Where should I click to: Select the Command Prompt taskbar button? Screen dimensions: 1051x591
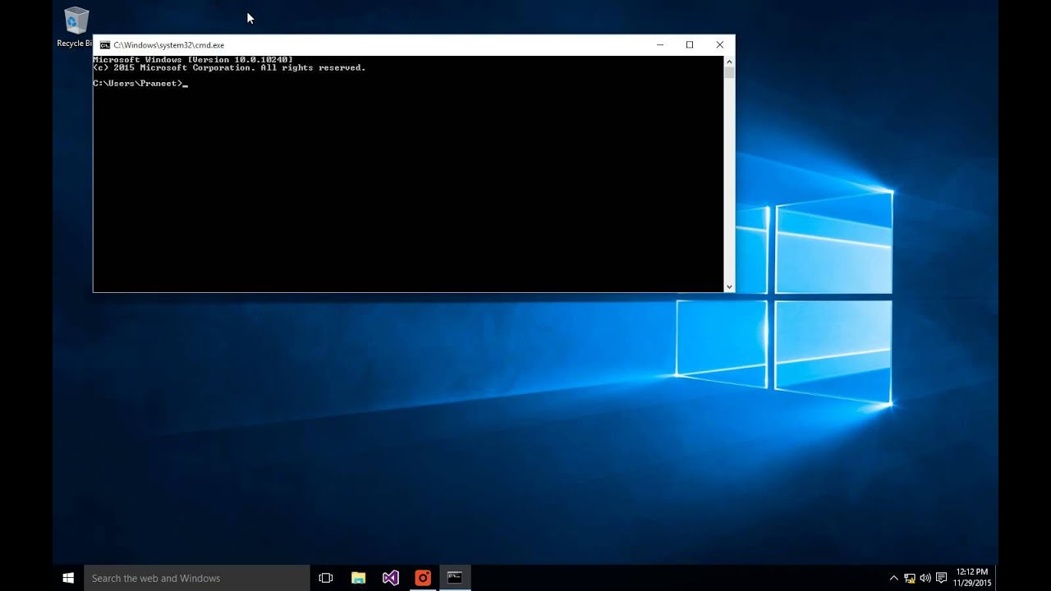455,578
